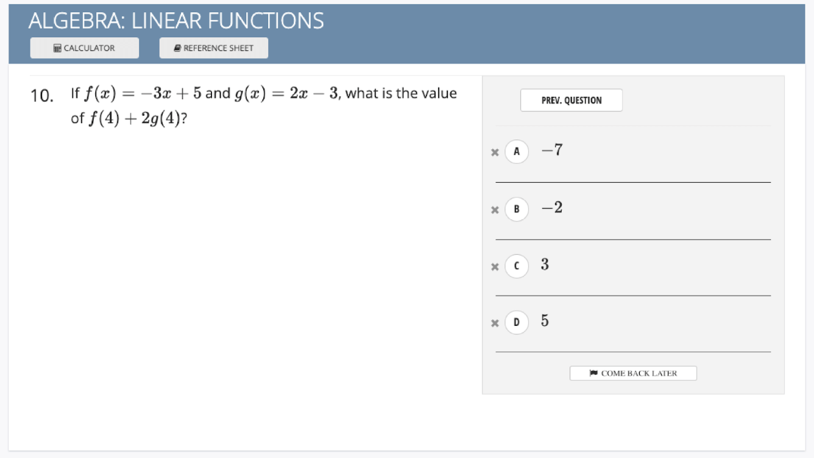Open the Calculator tool
Image resolution: width=814 pixels, height=458 pixels.
coord(85,48)
